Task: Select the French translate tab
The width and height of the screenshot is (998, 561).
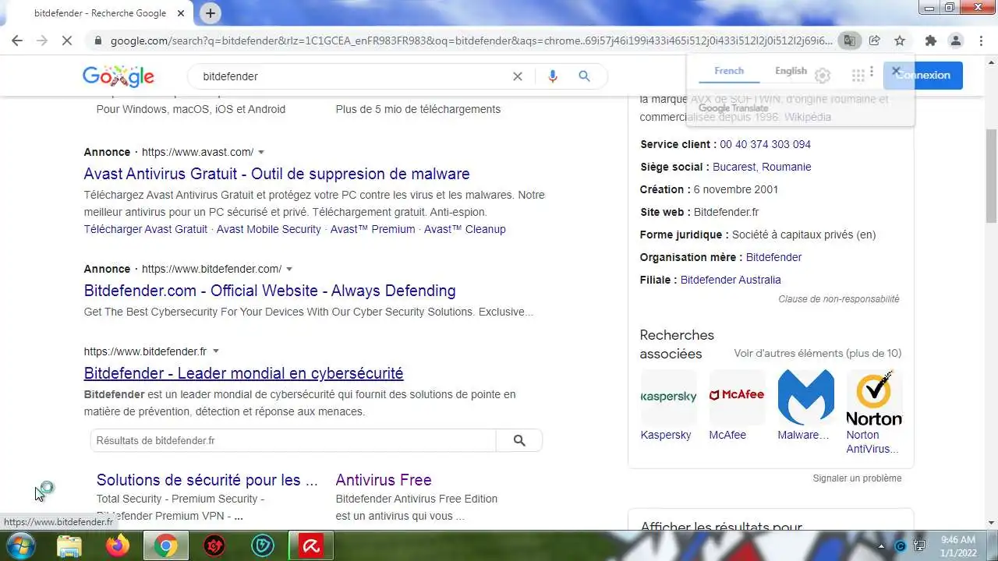Action: pyautogui.click(x=729, y=71)
